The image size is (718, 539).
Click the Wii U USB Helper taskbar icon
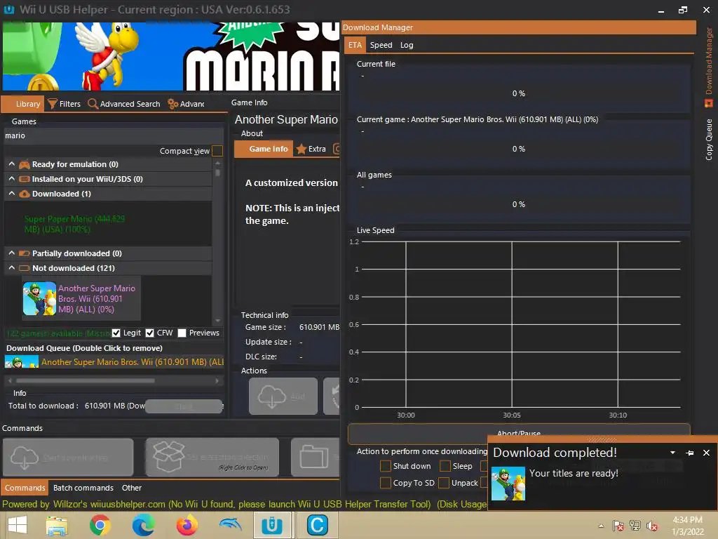[272, 525]
